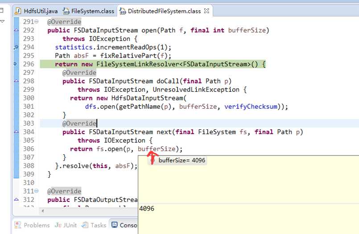Click the Console view icon

(115, 225)
